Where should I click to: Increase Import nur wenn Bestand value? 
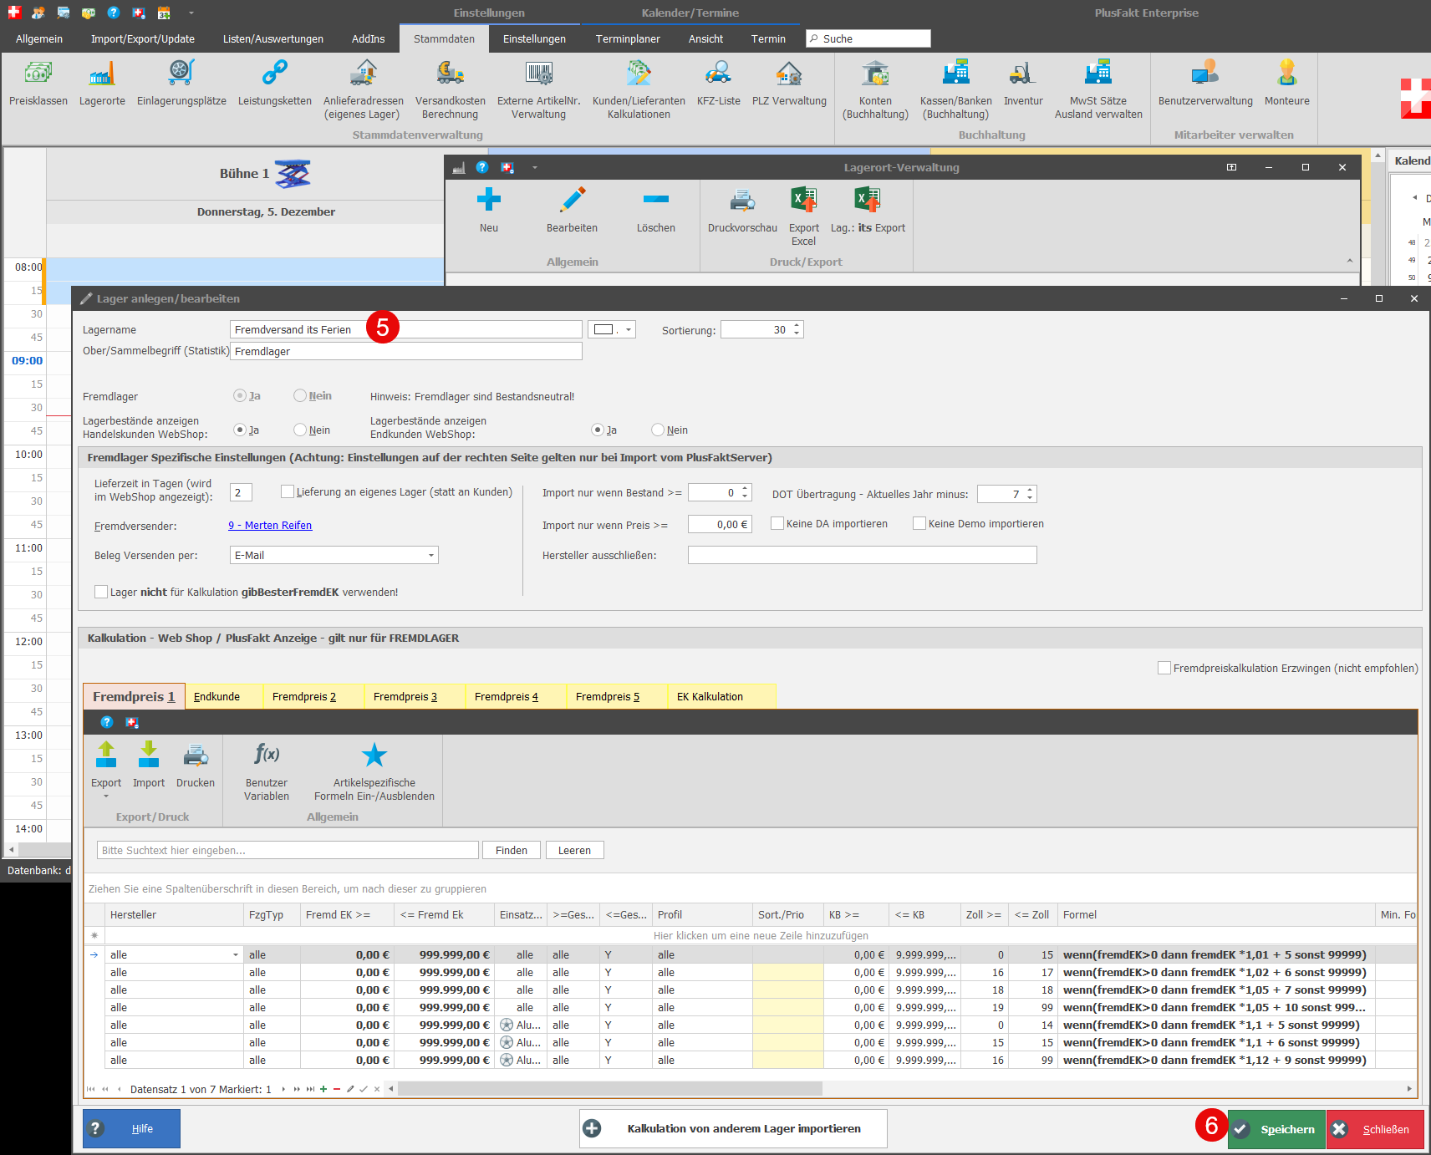745,488
